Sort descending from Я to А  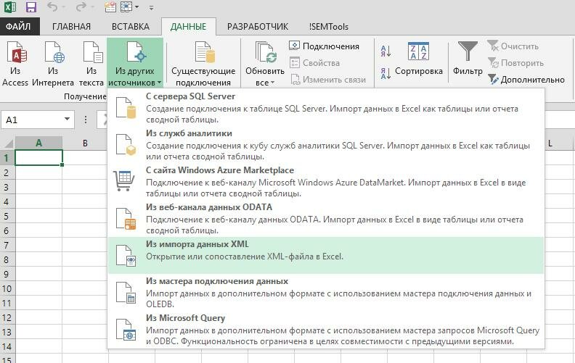click(x=386, y=73)
